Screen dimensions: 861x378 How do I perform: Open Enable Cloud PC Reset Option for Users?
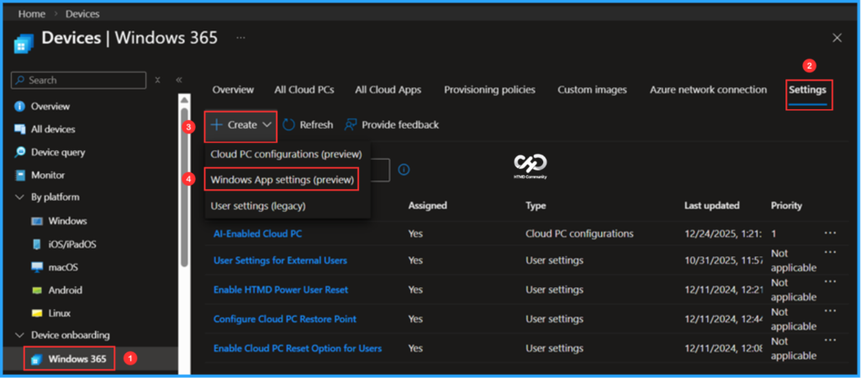[298, 349]
